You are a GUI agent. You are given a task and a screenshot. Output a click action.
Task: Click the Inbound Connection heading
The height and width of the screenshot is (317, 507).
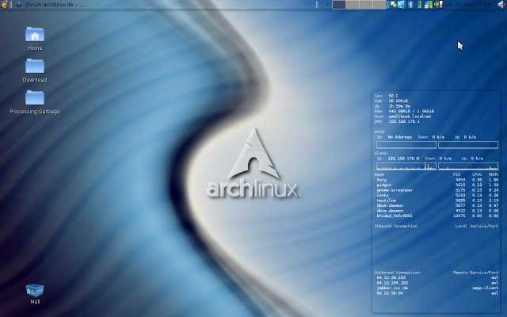(396, 226)
